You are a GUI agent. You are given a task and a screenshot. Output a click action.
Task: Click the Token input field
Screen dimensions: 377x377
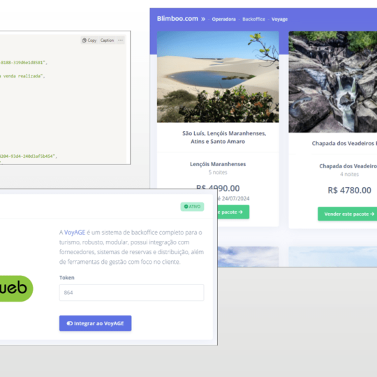[x=131, y=293]
